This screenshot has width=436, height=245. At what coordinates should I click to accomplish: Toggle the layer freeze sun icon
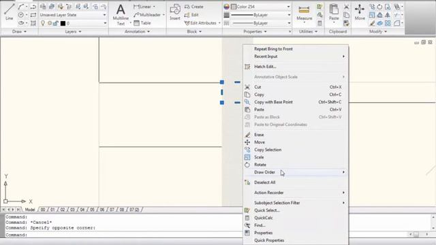(50, 23)
